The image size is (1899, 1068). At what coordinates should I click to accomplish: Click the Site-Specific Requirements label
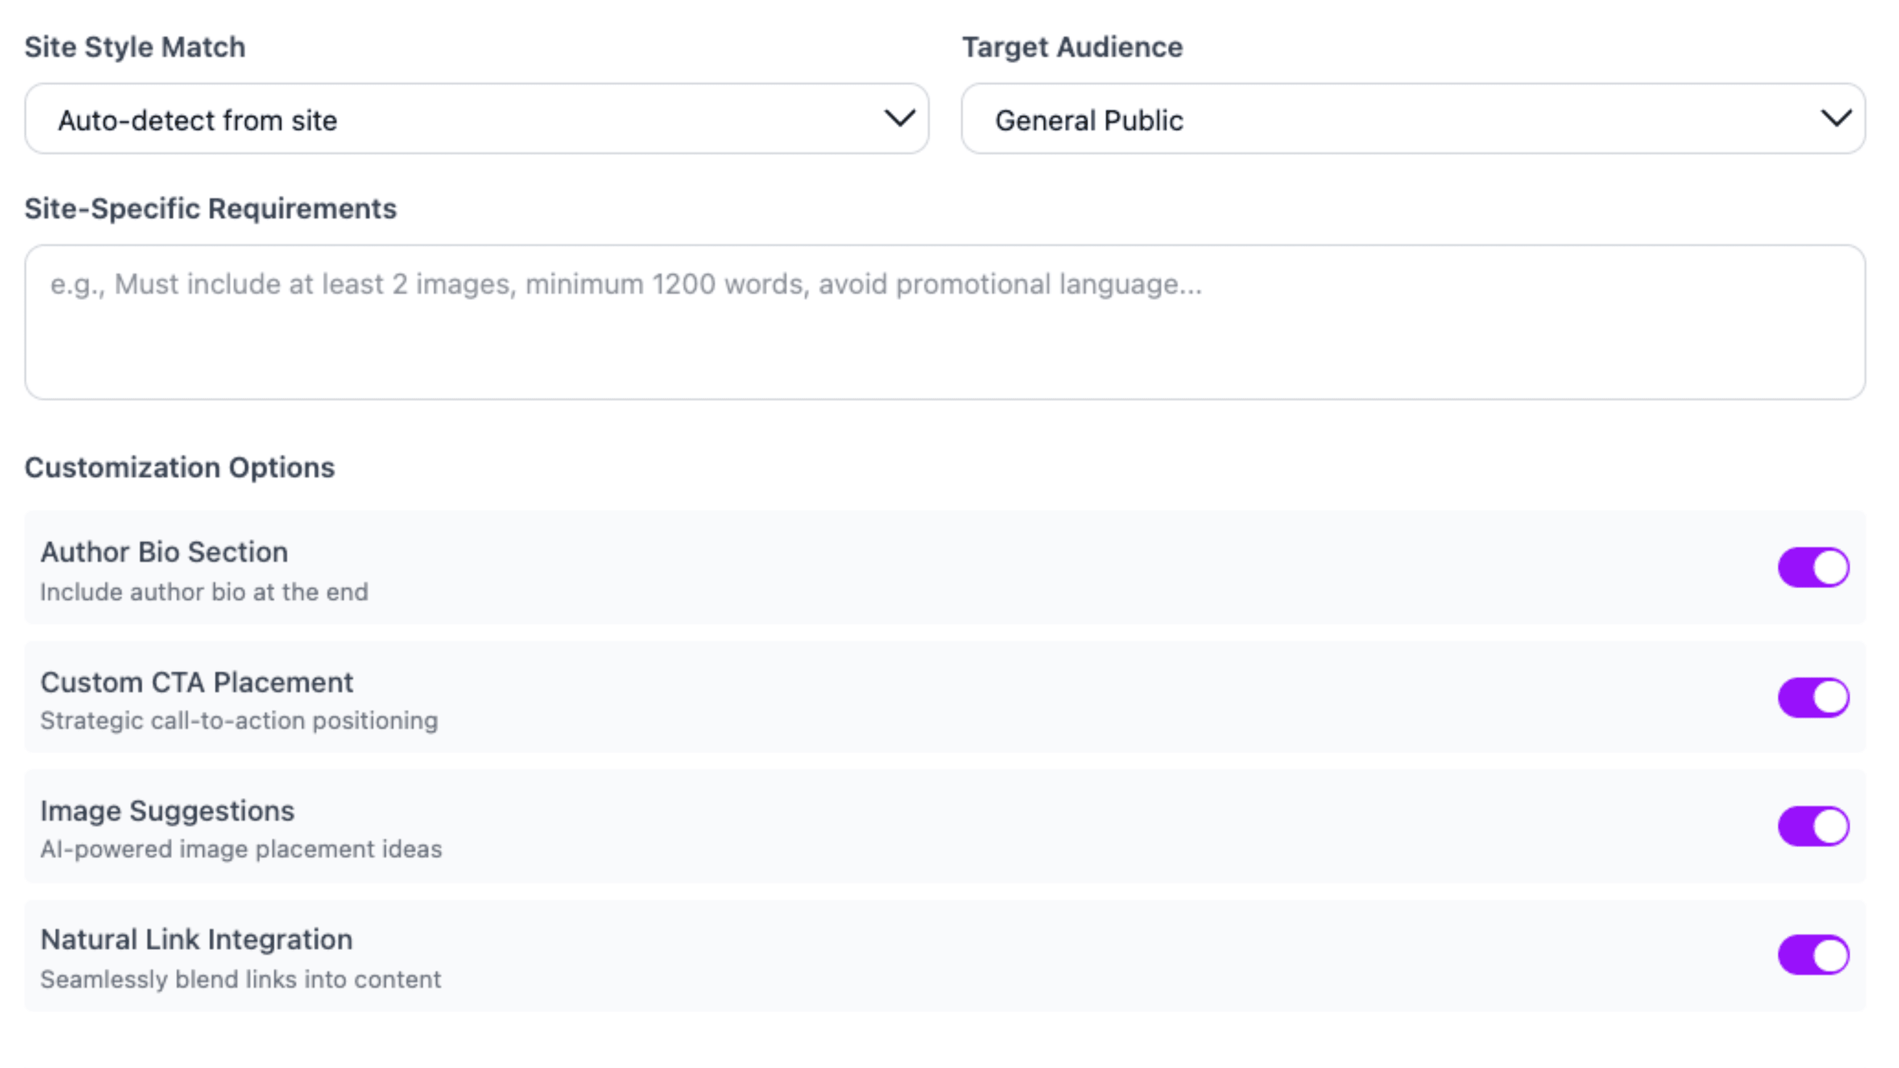(x=211, y=207)
